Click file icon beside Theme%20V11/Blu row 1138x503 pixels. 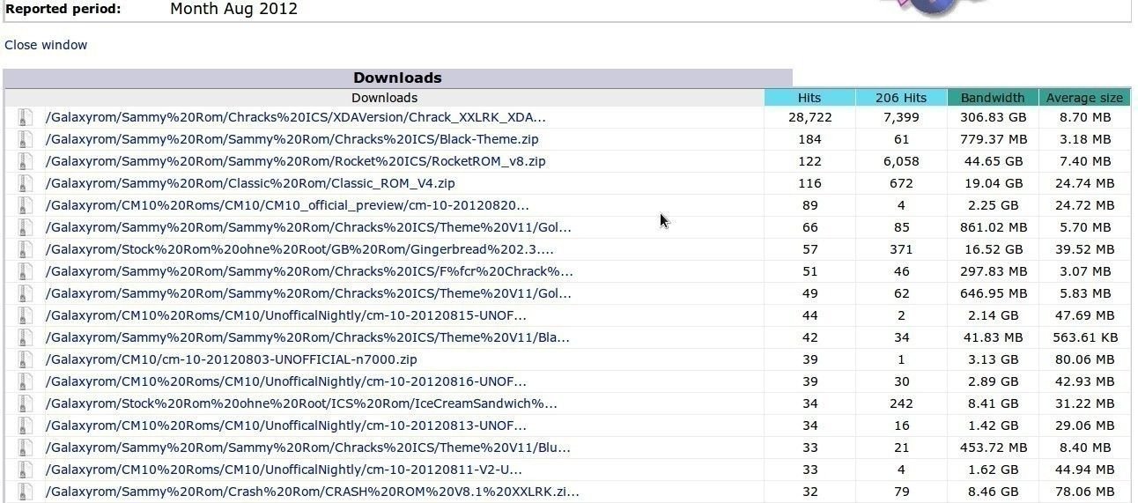(25, 448)
